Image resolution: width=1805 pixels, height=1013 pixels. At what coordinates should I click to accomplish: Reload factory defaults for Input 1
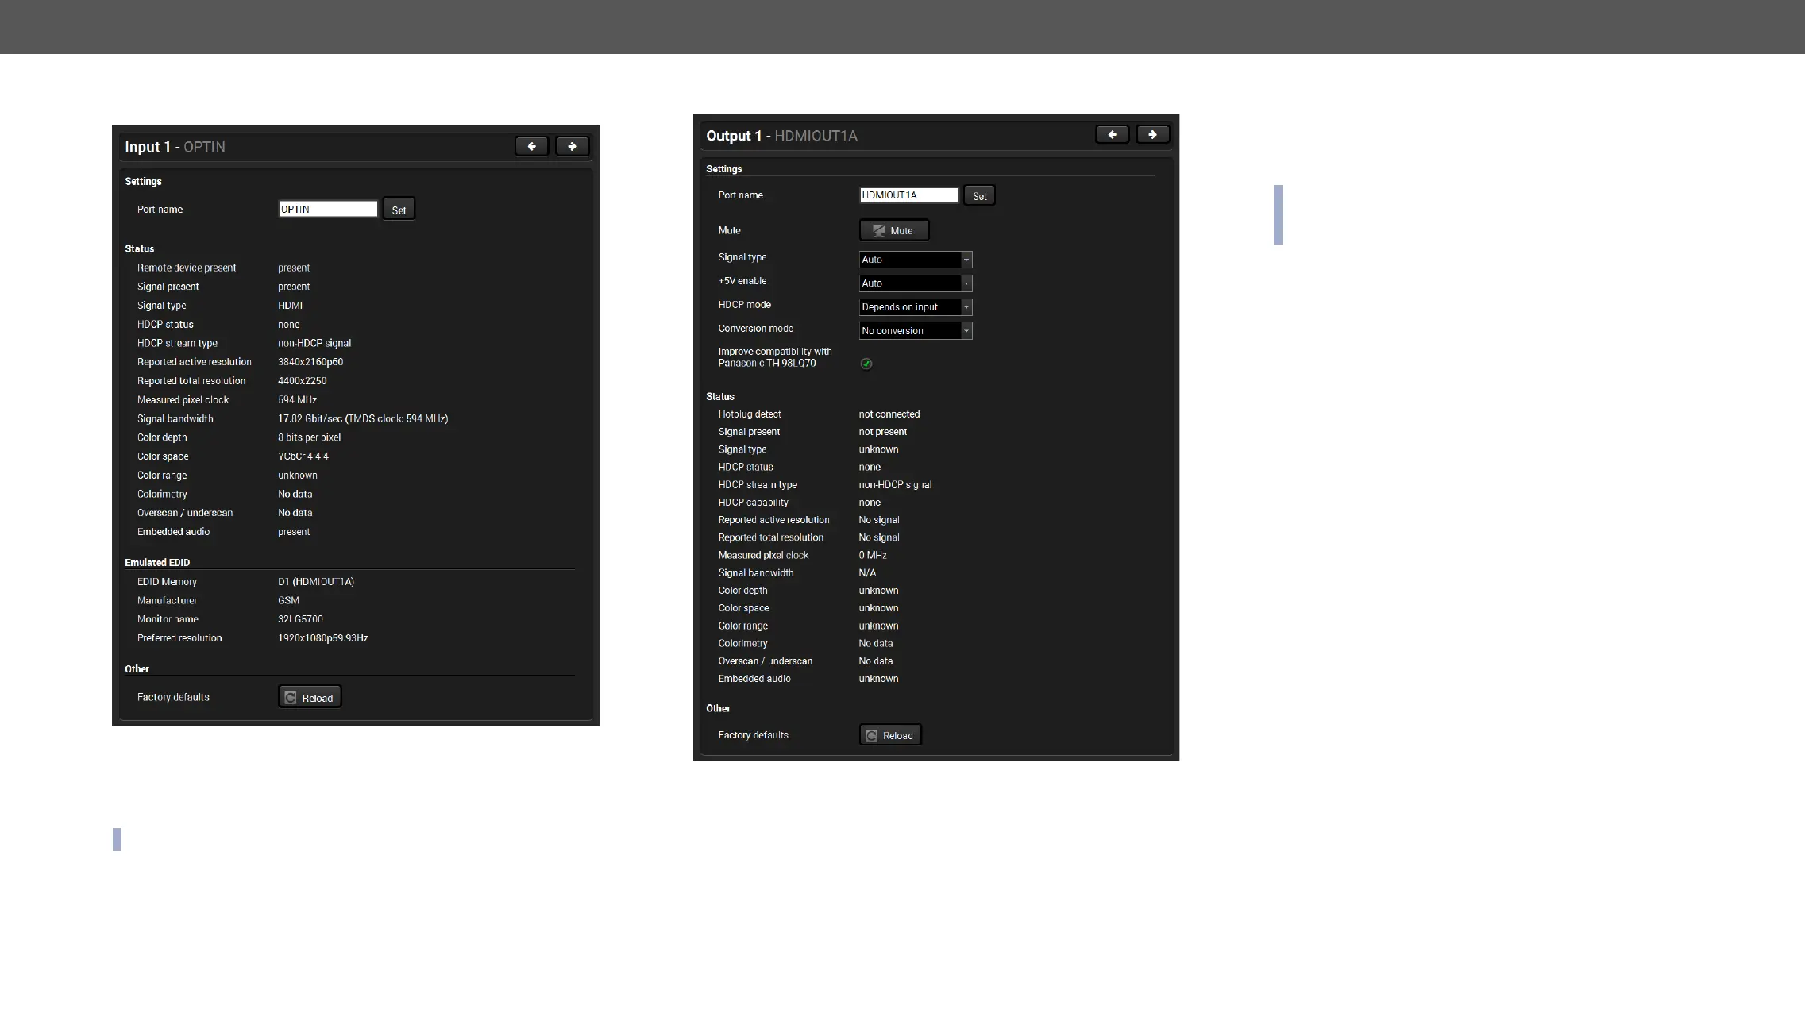[310, 698]
